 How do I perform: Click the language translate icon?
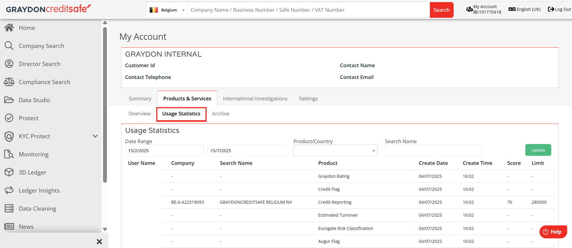coord(512,9)
